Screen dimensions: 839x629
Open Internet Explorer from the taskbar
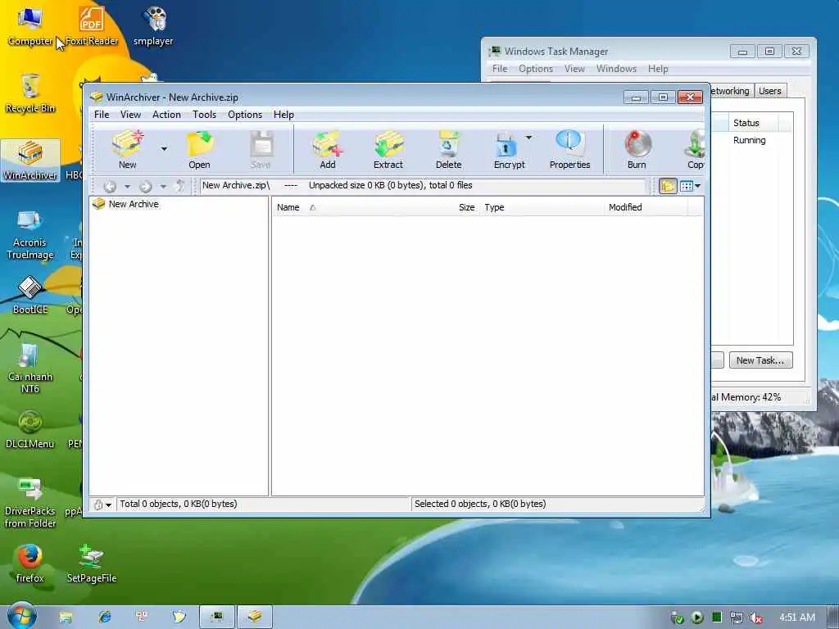104,617
